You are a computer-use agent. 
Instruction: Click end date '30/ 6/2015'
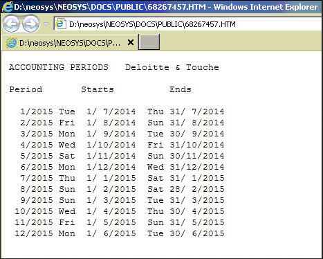[x=197, y=233]
